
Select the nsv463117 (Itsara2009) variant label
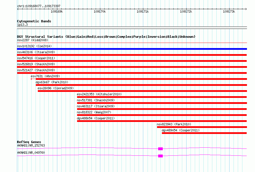point(96,106)
